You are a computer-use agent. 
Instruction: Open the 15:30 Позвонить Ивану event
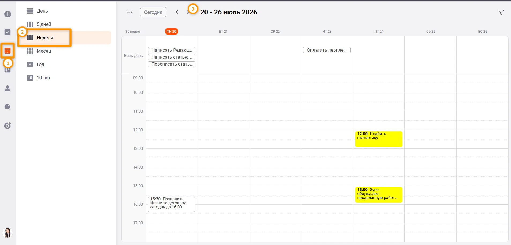pyautogui.click(x=171, y=204)
